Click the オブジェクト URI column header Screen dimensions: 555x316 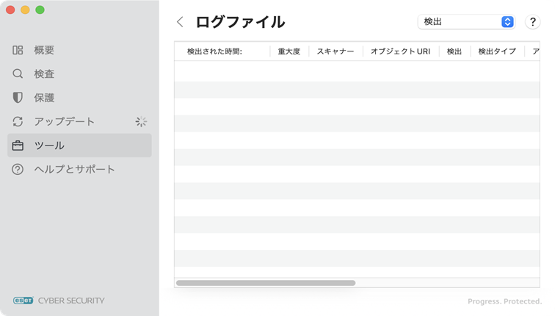click(400, 51)
